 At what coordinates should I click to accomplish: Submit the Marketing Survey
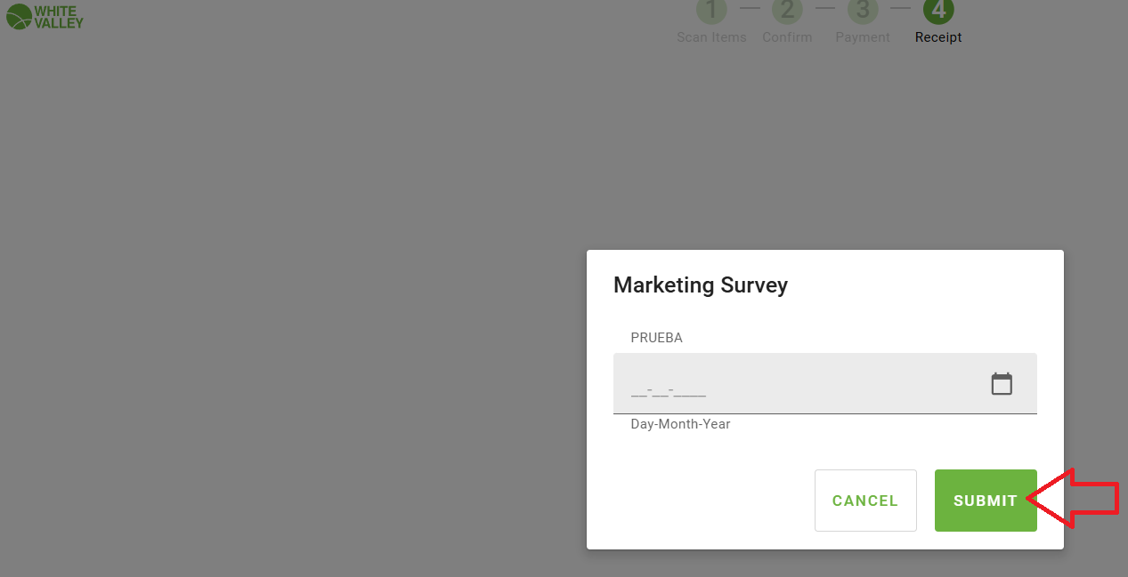[985, 501]
